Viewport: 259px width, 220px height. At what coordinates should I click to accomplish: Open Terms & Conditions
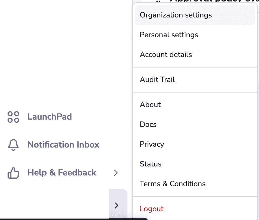[195, 184]
